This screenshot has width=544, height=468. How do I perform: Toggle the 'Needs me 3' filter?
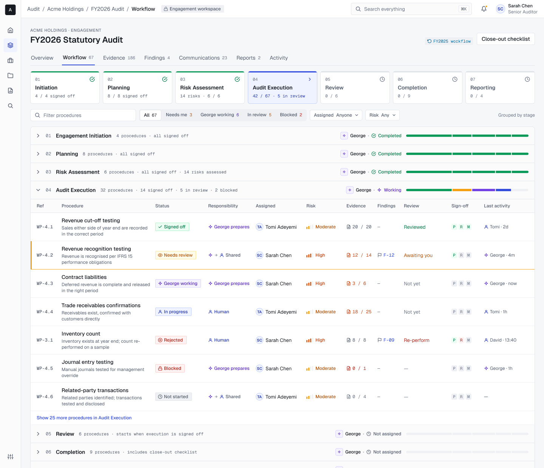179,115
